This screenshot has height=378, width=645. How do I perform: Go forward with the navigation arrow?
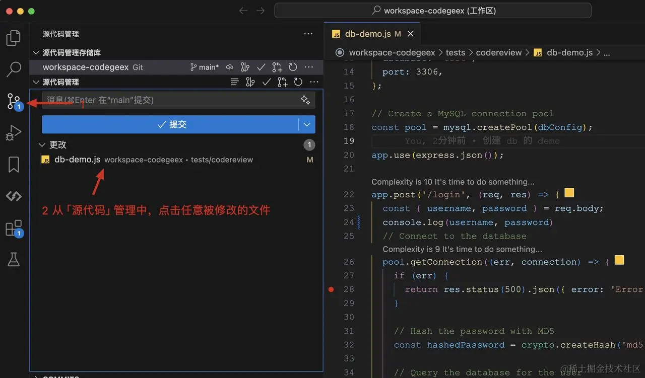coord(260,11)
